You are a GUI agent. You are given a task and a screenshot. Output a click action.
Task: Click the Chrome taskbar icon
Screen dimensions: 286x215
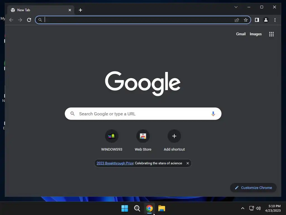pyautogui.click(x=149, y=208)
